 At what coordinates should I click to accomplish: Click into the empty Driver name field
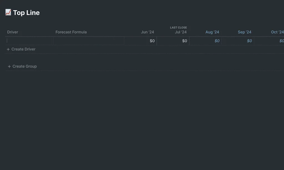[x=29, y=41]
